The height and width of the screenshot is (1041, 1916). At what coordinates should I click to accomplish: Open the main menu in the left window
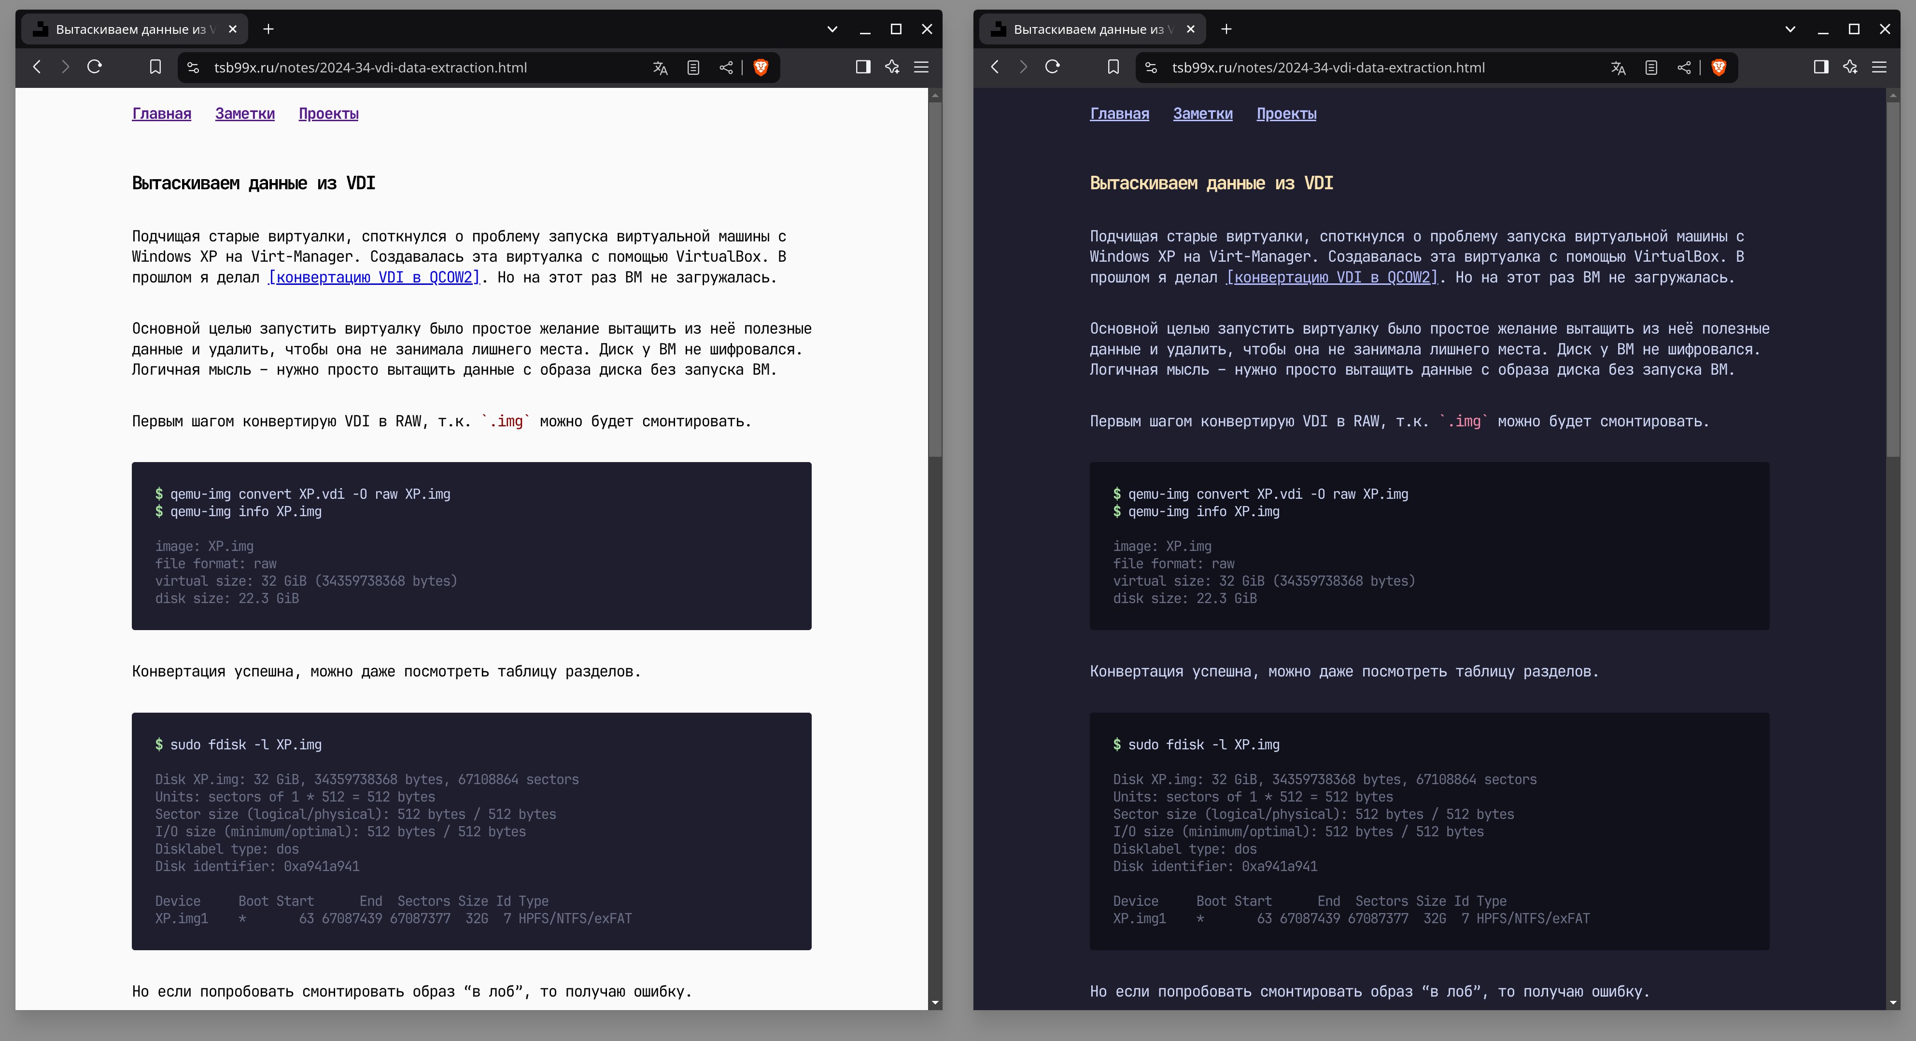click(x=922, y=67)
